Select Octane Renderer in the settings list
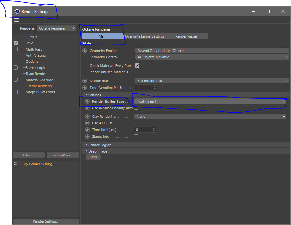The image size is (291, 225). (39, 86)
